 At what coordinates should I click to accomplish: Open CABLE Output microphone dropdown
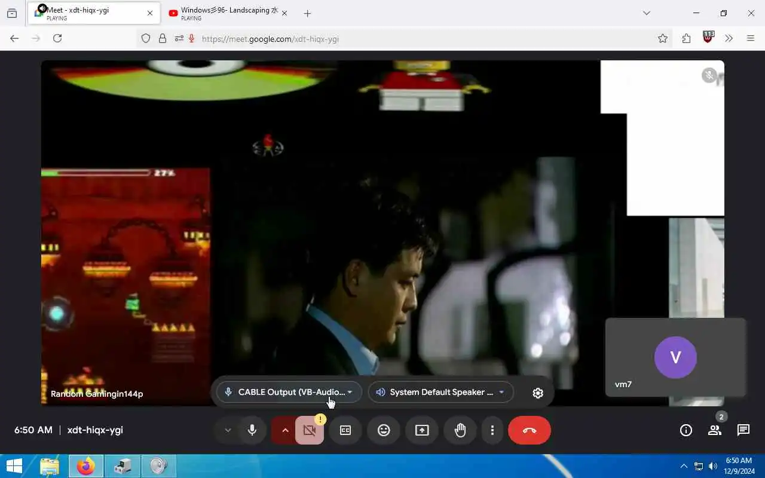click(x=289, y=392)
